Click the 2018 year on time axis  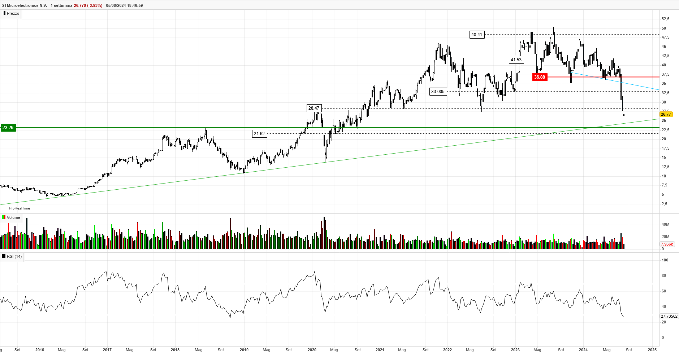(175, 350)
